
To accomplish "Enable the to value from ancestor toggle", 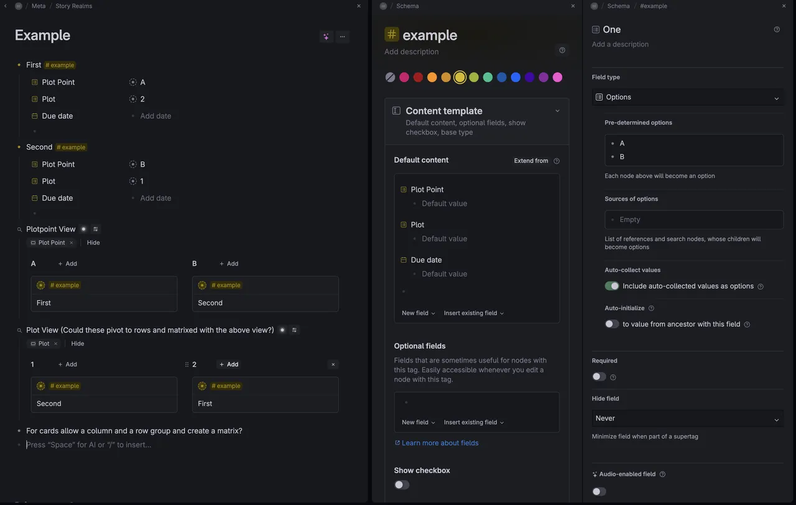I will tap(612, 324).
